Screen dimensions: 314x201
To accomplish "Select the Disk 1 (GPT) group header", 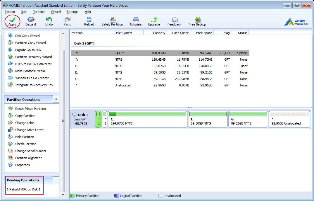I will [84, 43].
